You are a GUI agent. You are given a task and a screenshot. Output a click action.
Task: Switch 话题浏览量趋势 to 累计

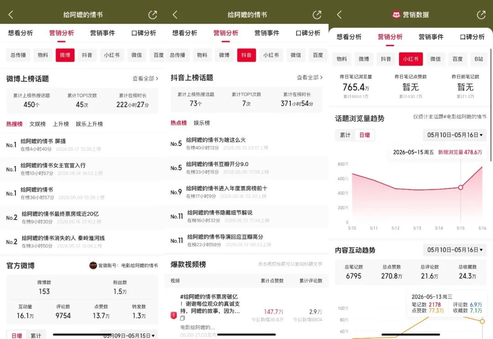click(345, 135)
